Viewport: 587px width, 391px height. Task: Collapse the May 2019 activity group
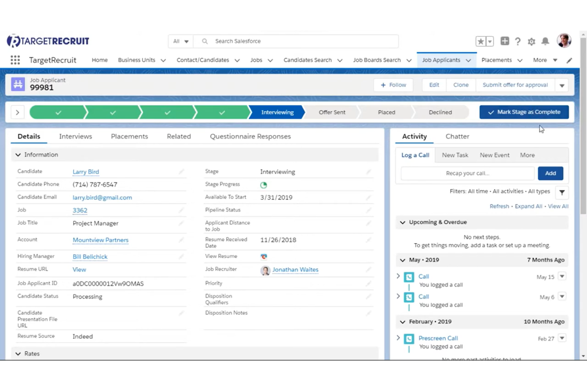pos(403,260)
